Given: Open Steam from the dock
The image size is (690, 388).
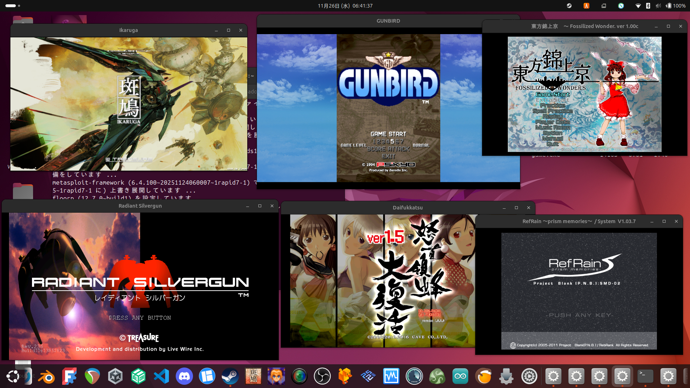Looking at the screenshot, I should click(230, 377).
